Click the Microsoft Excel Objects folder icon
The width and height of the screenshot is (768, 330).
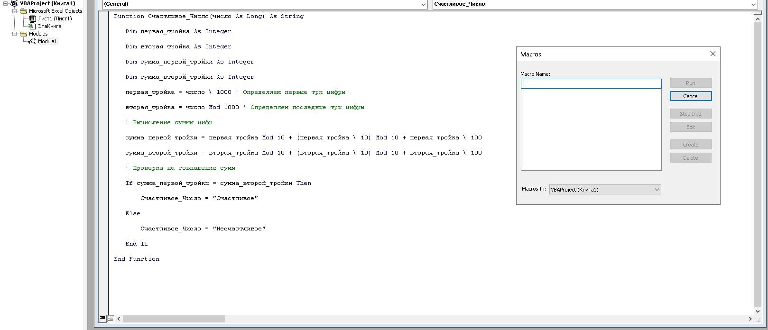click(x=23, y=11)
